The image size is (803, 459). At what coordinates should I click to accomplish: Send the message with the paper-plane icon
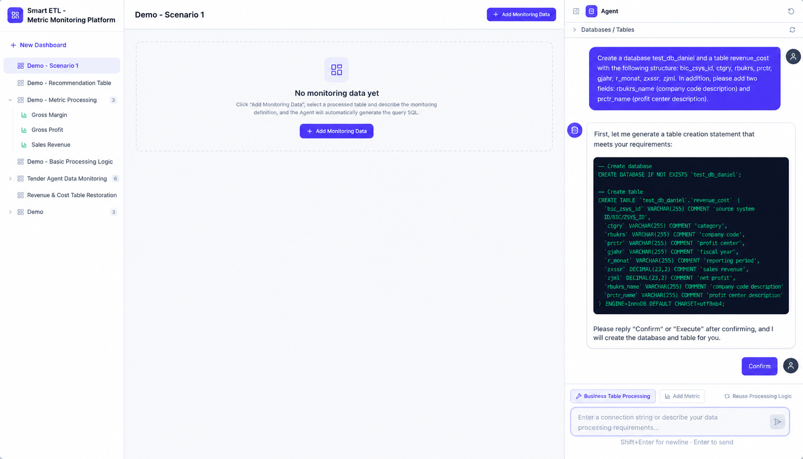777,422
